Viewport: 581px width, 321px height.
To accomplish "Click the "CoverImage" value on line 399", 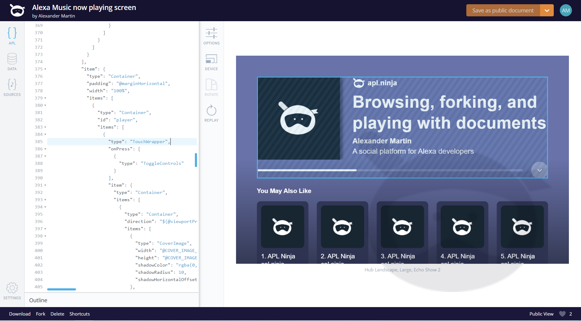I will 173,243.
